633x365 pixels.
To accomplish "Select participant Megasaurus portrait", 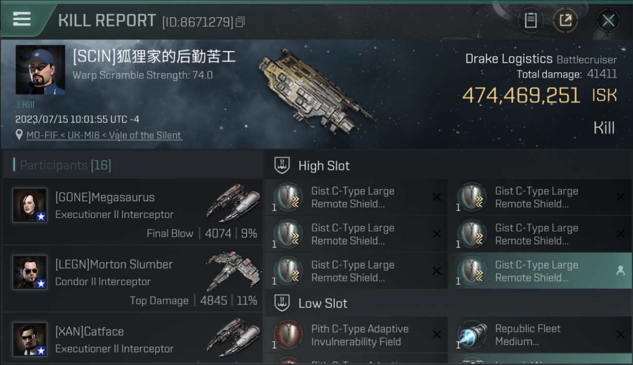I will tap(30, 205).
